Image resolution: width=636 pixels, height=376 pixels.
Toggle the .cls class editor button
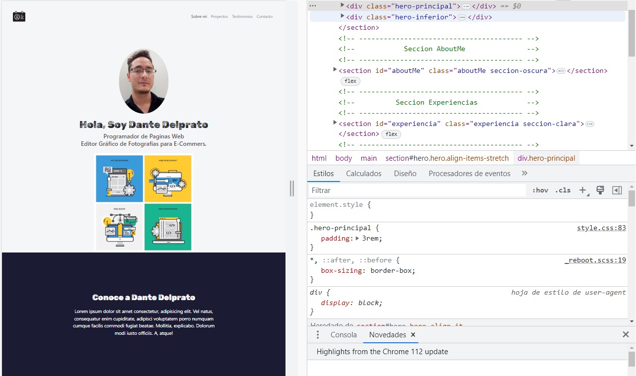pyautogui.click(x=563, y=190)
